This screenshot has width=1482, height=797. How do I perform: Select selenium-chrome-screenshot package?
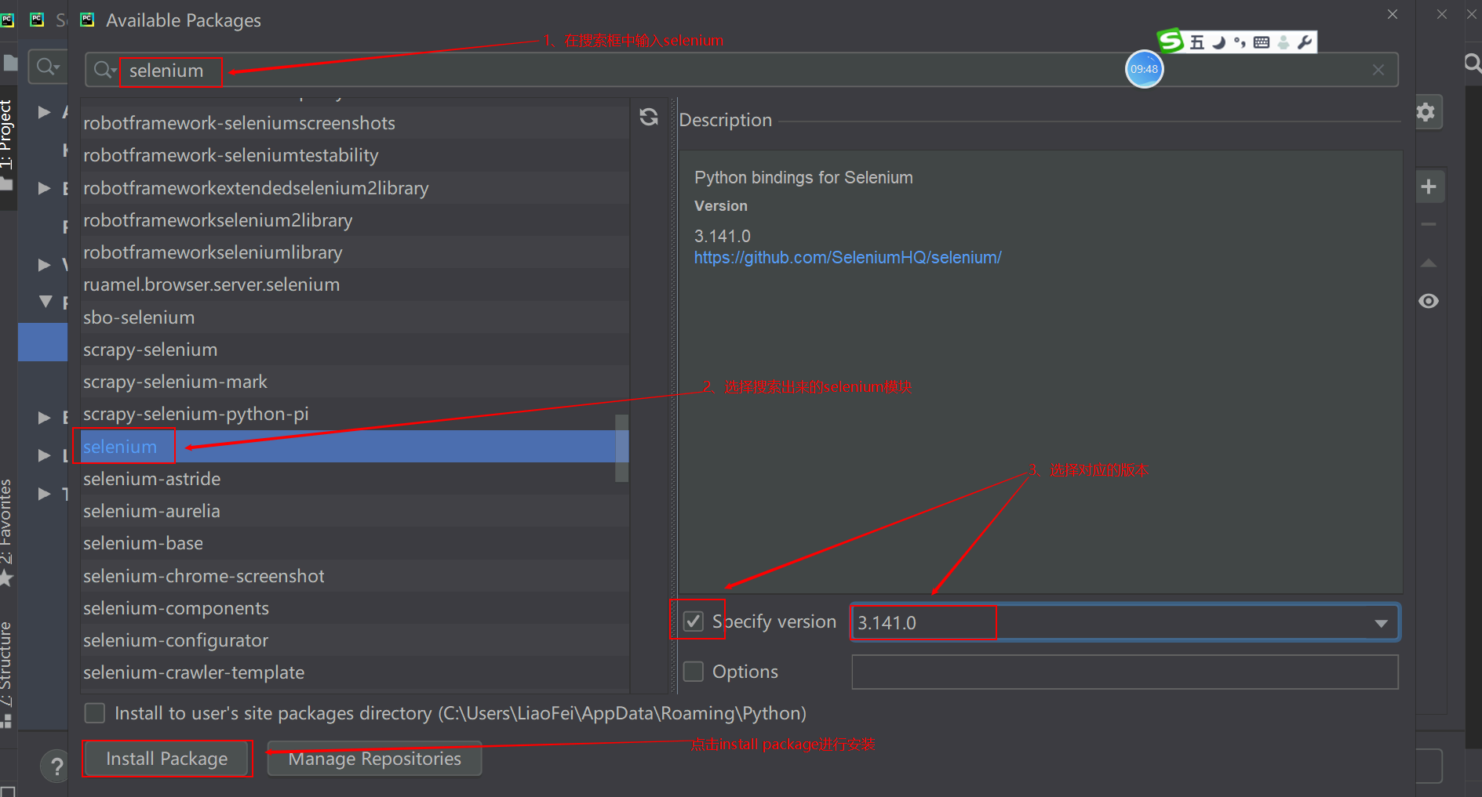(x=355, y=576)
